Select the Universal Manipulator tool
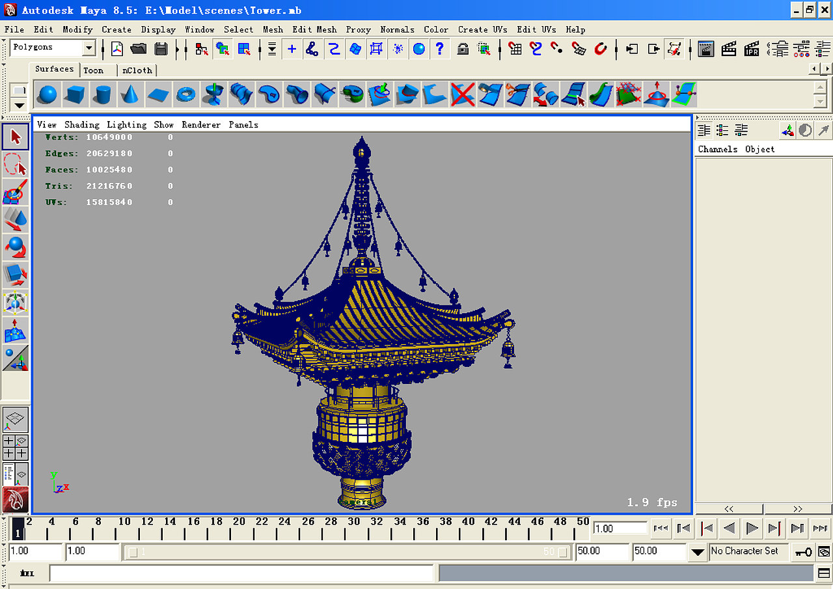Image resolution: width=833 pixels, height=589 pixels. point(16,303)
